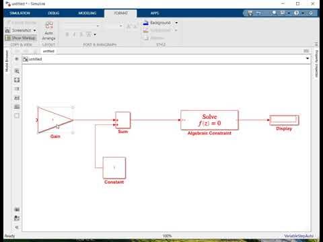Open the Background color dropdown arrow
Viewport: 323px width, 242px height.
176,23
